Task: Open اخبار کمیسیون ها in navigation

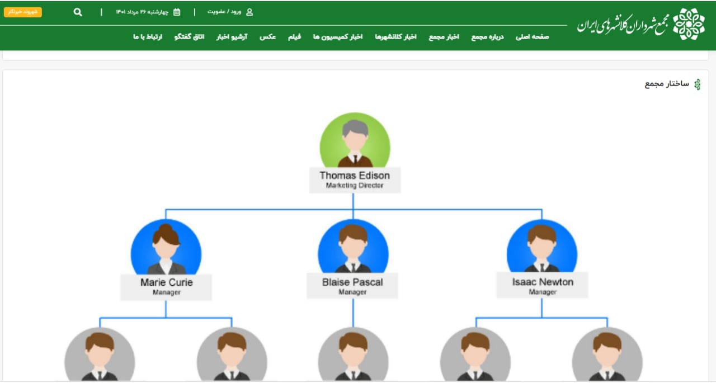Action: (x=338, y=37)
